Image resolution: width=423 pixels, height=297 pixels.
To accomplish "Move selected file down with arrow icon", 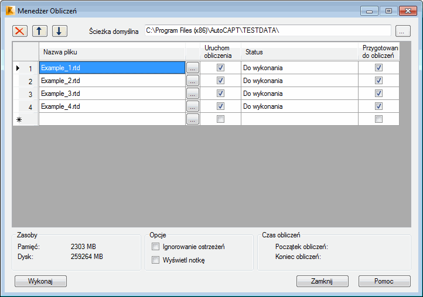I will point(60,31).
